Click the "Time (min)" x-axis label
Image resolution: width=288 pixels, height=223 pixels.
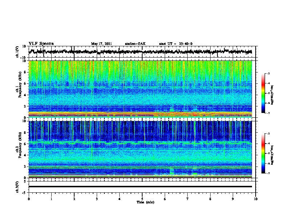(x=145, y=202)
